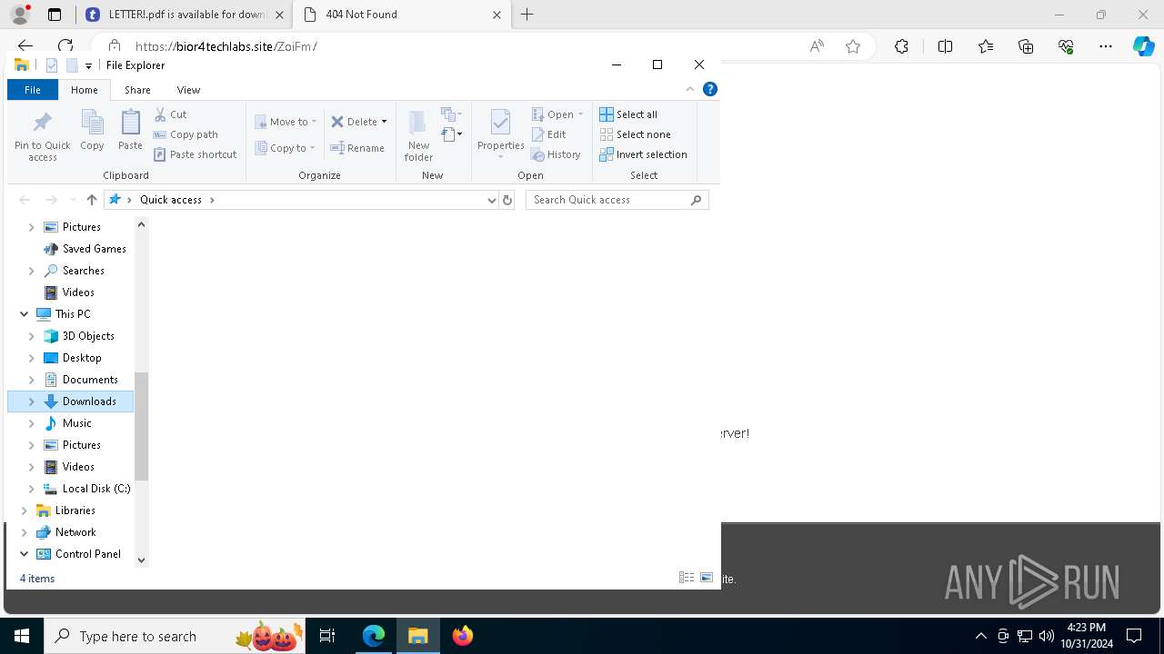
Task: Switch to the Home ribbon tab
Action: click(x=85, y=90)
